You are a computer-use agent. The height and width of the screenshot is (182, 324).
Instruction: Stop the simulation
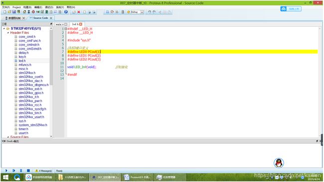point(28,171)
